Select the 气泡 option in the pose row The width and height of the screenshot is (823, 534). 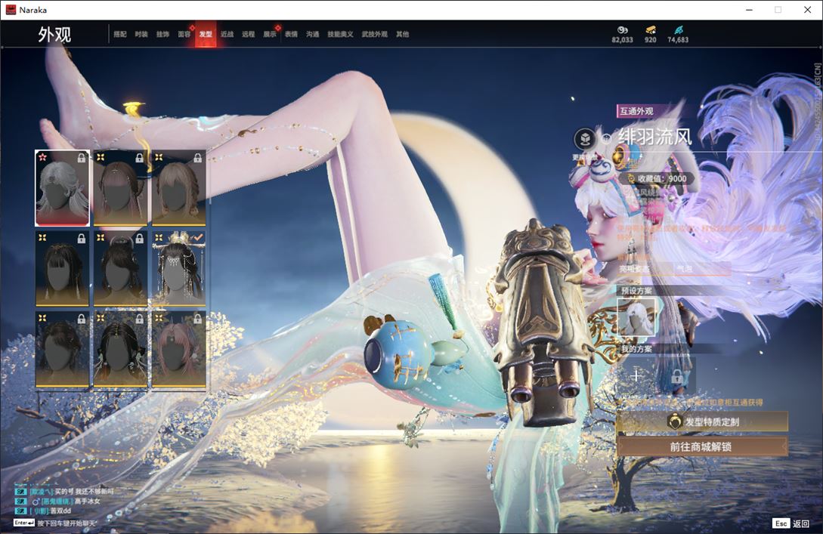click(x=683, y=268)
